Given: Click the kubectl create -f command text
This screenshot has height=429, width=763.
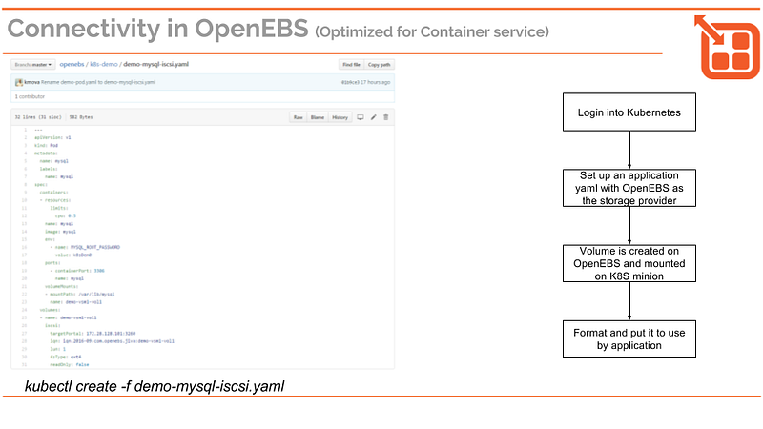Looking at the screenshot, I should click(x=155, y=386).
